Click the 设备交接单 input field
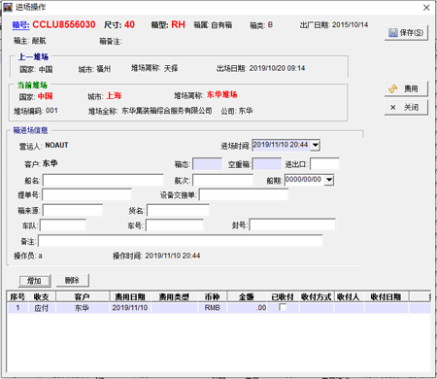Image resolution: width=437 pixels, height=379 pixels. pyautogui.click(x=244, y=194)
